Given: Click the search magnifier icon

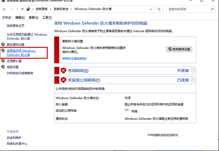Looking at the screenshot, I should coord(212,9).
